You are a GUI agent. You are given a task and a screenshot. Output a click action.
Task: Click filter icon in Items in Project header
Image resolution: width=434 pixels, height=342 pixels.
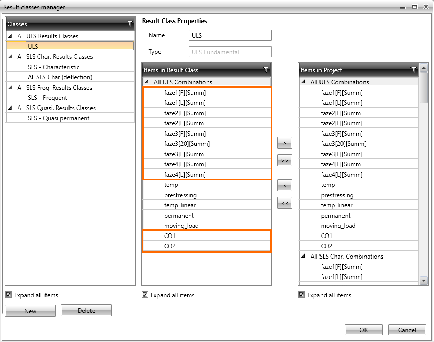pos(414,70)
